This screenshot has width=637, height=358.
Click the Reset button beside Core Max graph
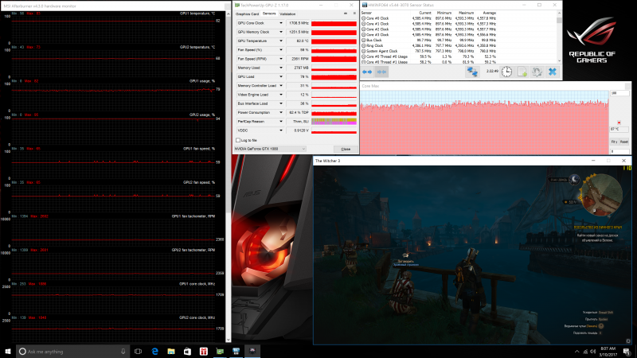pos(624,142)
